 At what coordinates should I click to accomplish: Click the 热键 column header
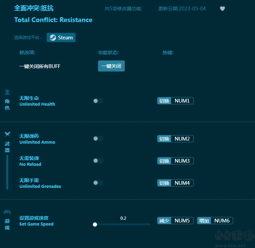[168, 53]
